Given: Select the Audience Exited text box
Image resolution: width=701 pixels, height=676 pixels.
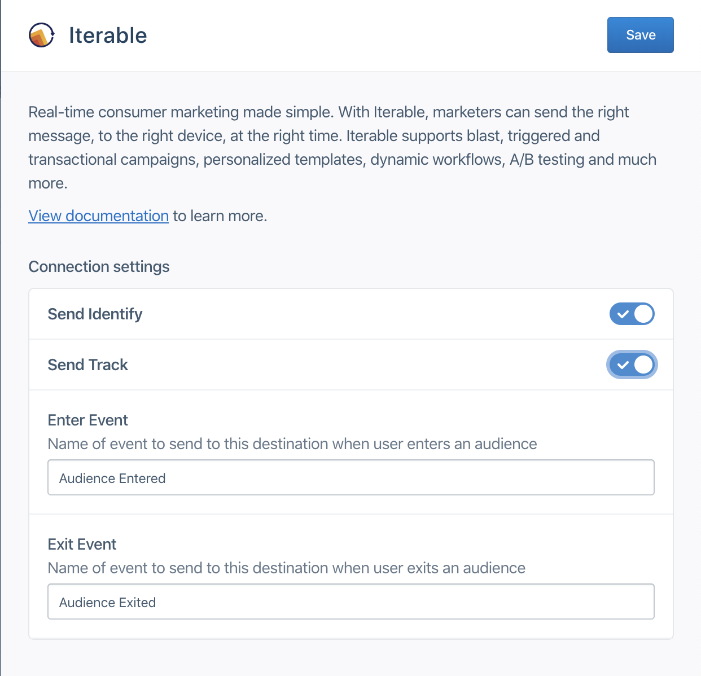Looking at the screenshot, I should [x=350, y=602].
